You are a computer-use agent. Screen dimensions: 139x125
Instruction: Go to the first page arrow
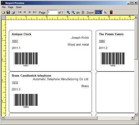pos(20,12)
